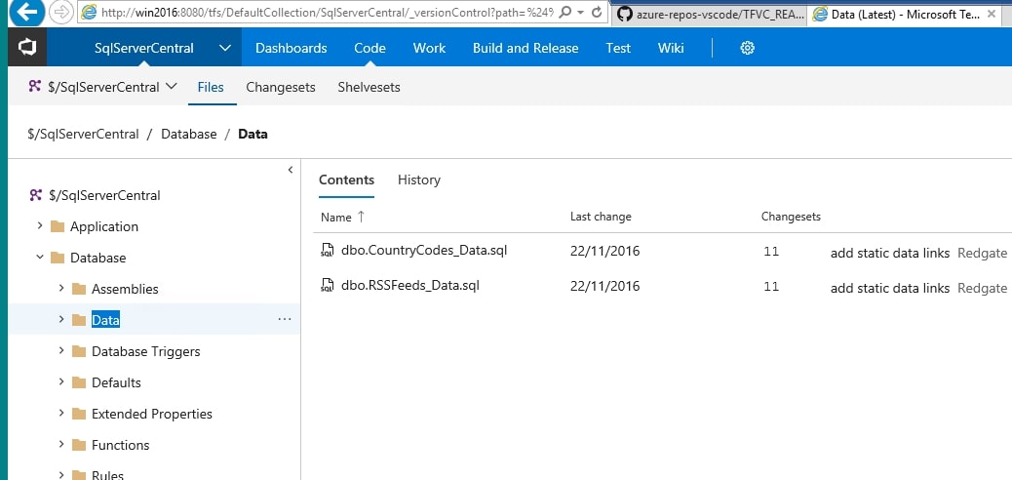
Task: Select the Changesets sub-tab
Action: (281, 87)
